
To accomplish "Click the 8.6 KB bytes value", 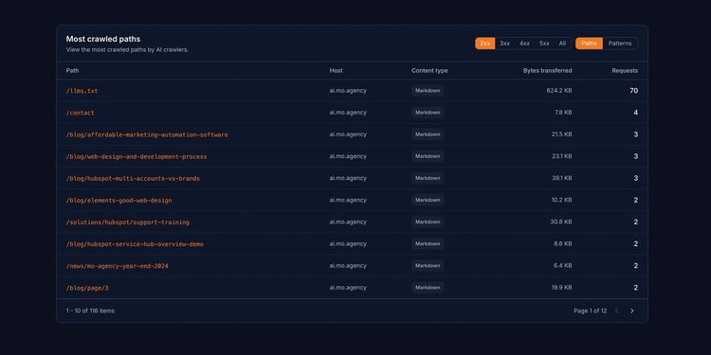I will pos(563,243).
